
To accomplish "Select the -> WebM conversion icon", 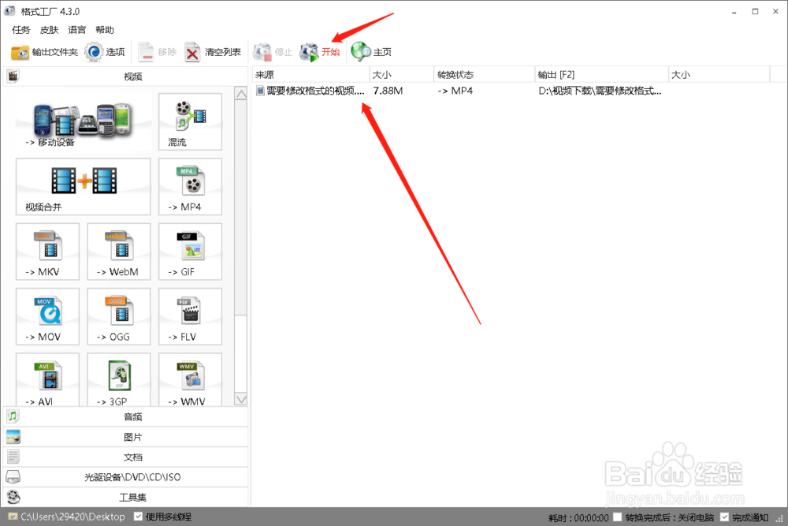I will [119, 252].
